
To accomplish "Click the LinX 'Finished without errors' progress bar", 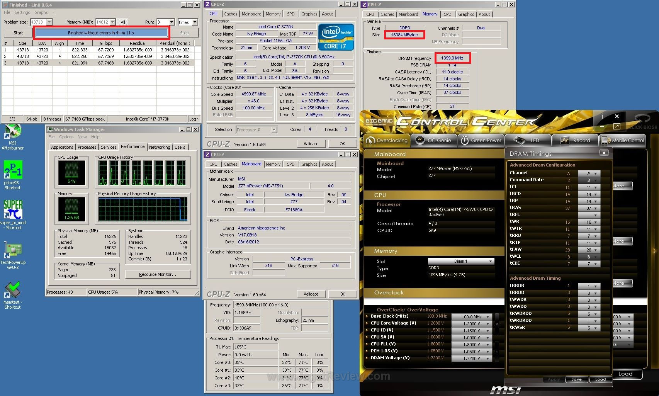I will [x=101, y=33].
